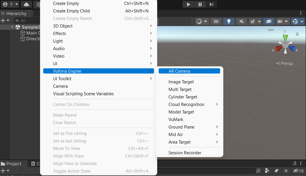Click the green Y axis on orientation gizmo

click(285, 37)
